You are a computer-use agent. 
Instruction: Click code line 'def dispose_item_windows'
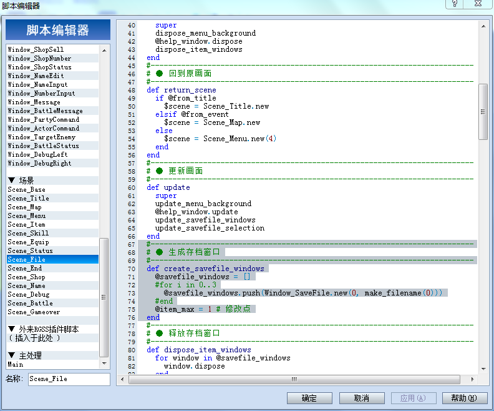coord(199,350)
